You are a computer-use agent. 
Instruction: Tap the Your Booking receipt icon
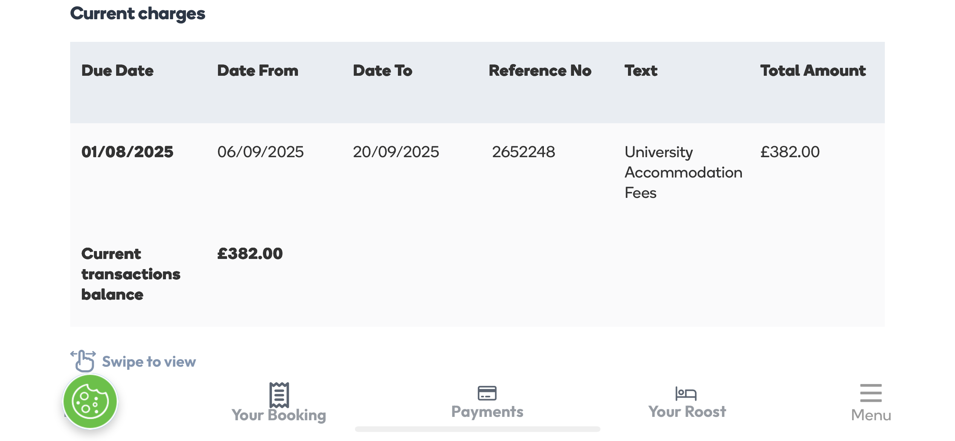(x=279, y=395)
